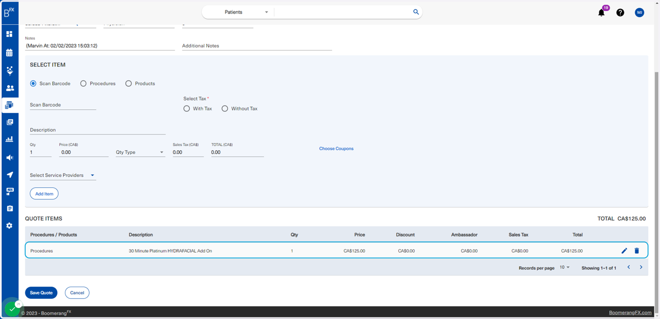Click the QUOTE ITEMS heading
This screenshot has height=319, width=660.
pos(43,219)
